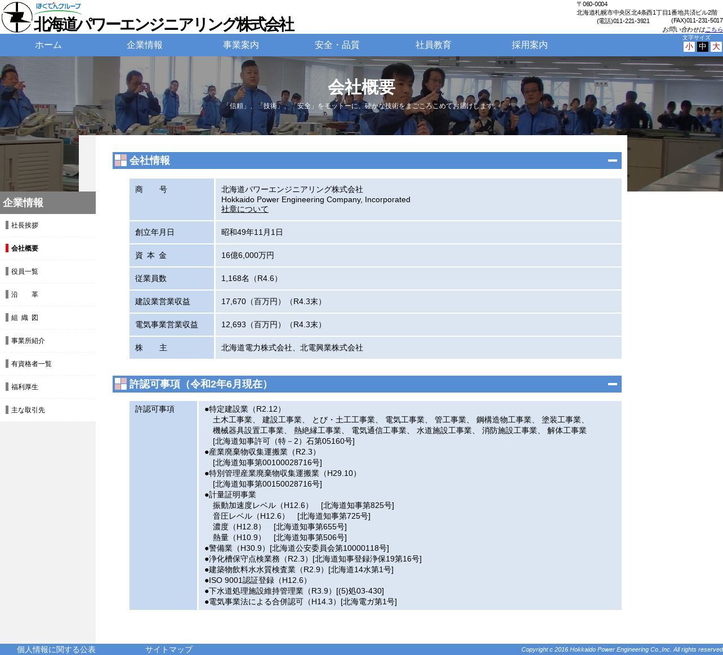
Task: Open 福利厚生 sidebar link
Action: (x=25, y=387)
